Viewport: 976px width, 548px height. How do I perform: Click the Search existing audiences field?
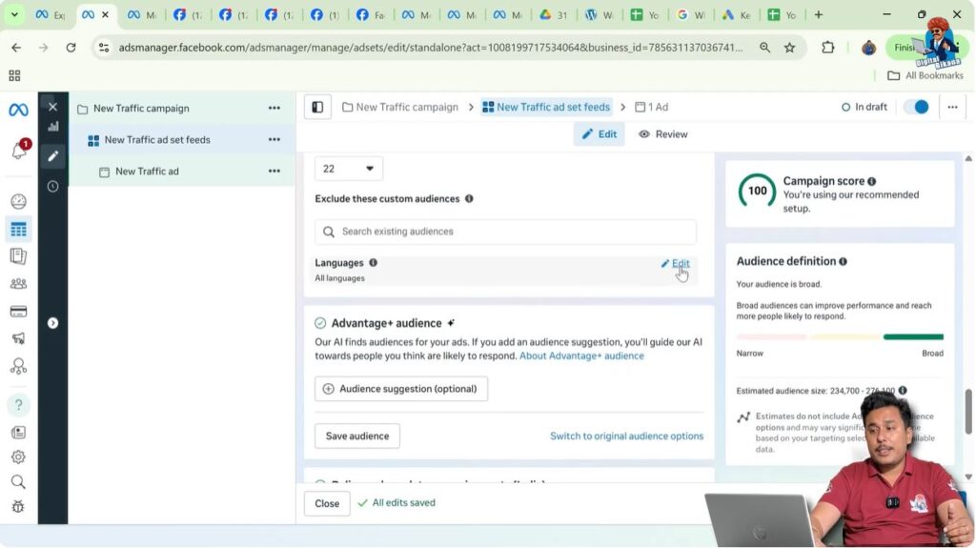click(x=505, y=232)
